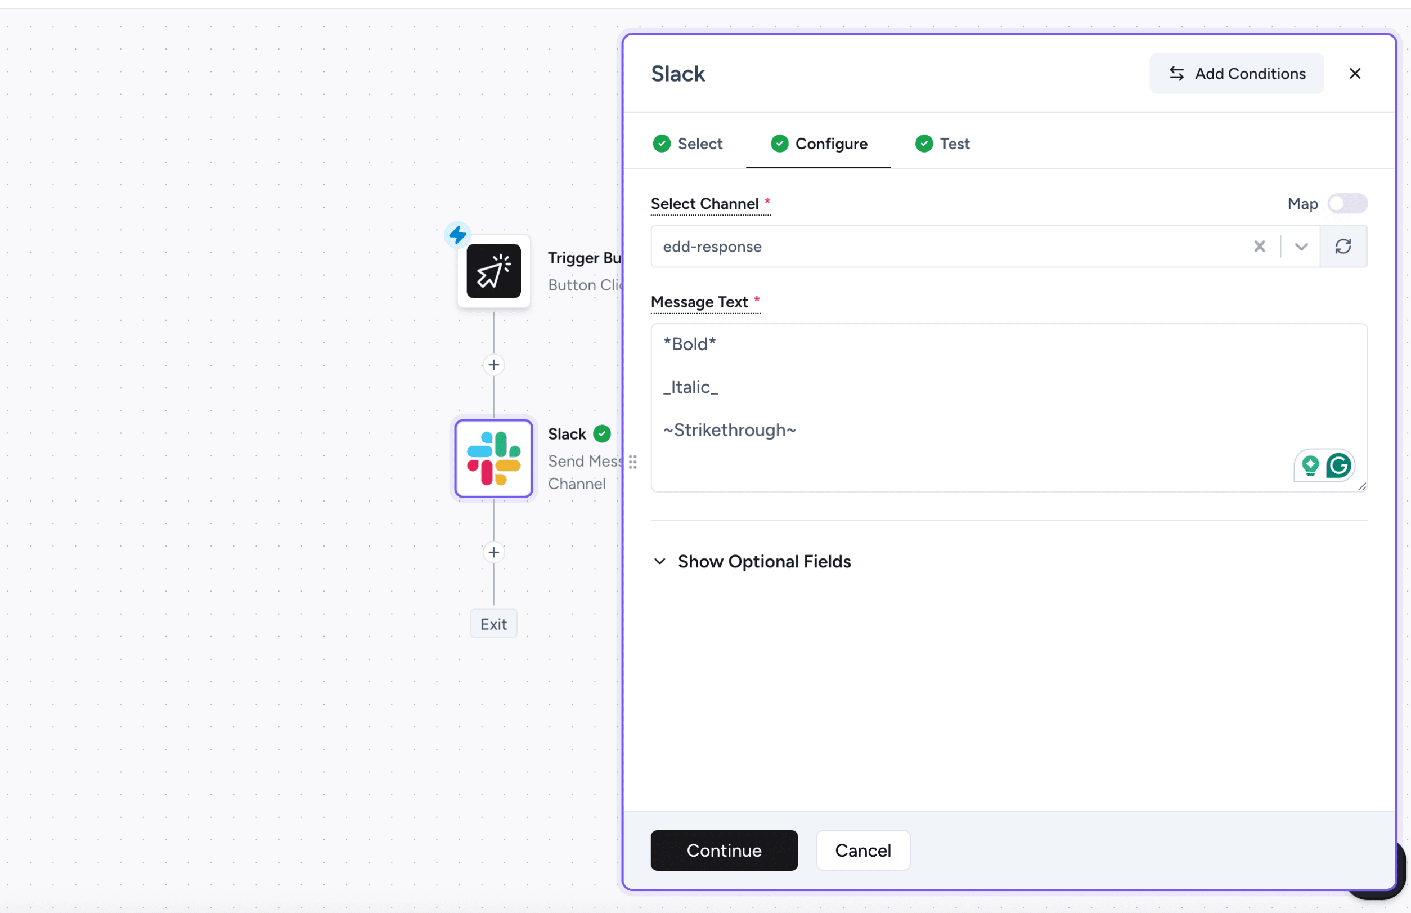The width and height of the screenshot is (1411, 913).
Task: Click the green lightbulb suggestion icon
Action: click(1310, 466)
